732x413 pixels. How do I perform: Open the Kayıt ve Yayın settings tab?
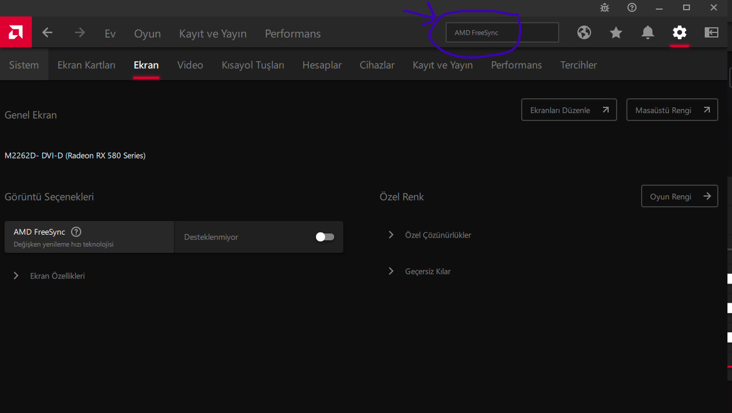point(443,65)
